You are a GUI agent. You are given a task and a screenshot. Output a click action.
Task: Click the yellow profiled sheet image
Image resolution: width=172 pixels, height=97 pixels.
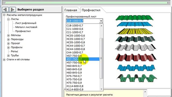tap(135, 31)
